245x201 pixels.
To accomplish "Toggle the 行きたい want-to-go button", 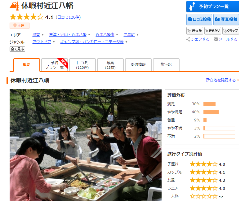I will 212,31.
